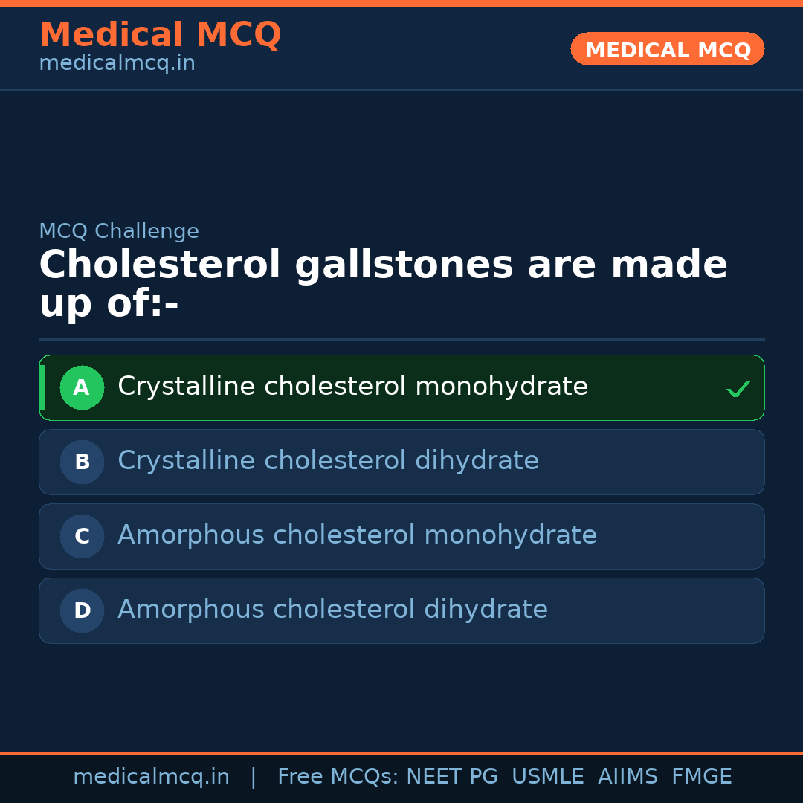Image resolution: width=803 pixels, height=803 pixels.
Task: Click the cholesterol gallstones question text
Action: point(383,284)
